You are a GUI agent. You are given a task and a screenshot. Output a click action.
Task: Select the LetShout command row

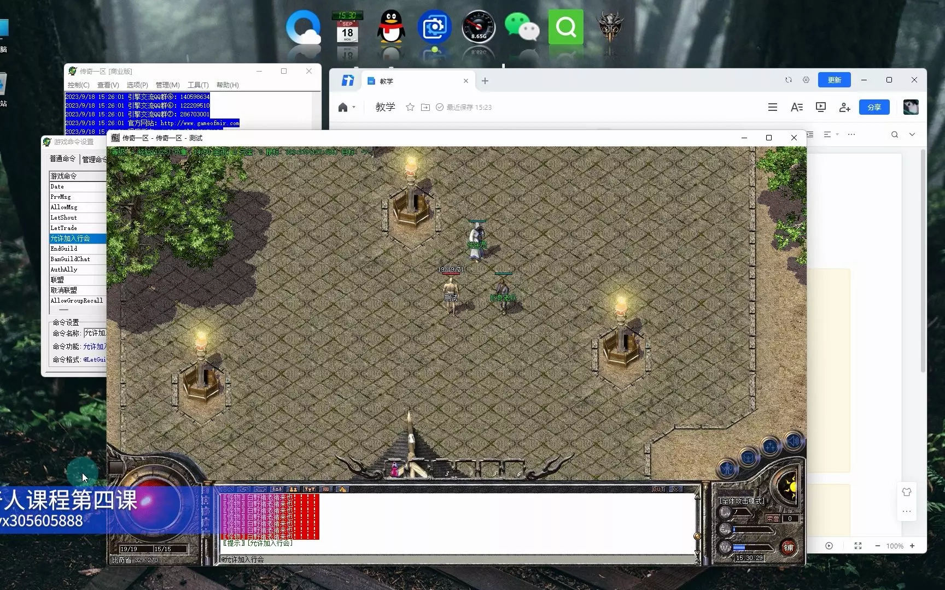[x=78, y=217]
